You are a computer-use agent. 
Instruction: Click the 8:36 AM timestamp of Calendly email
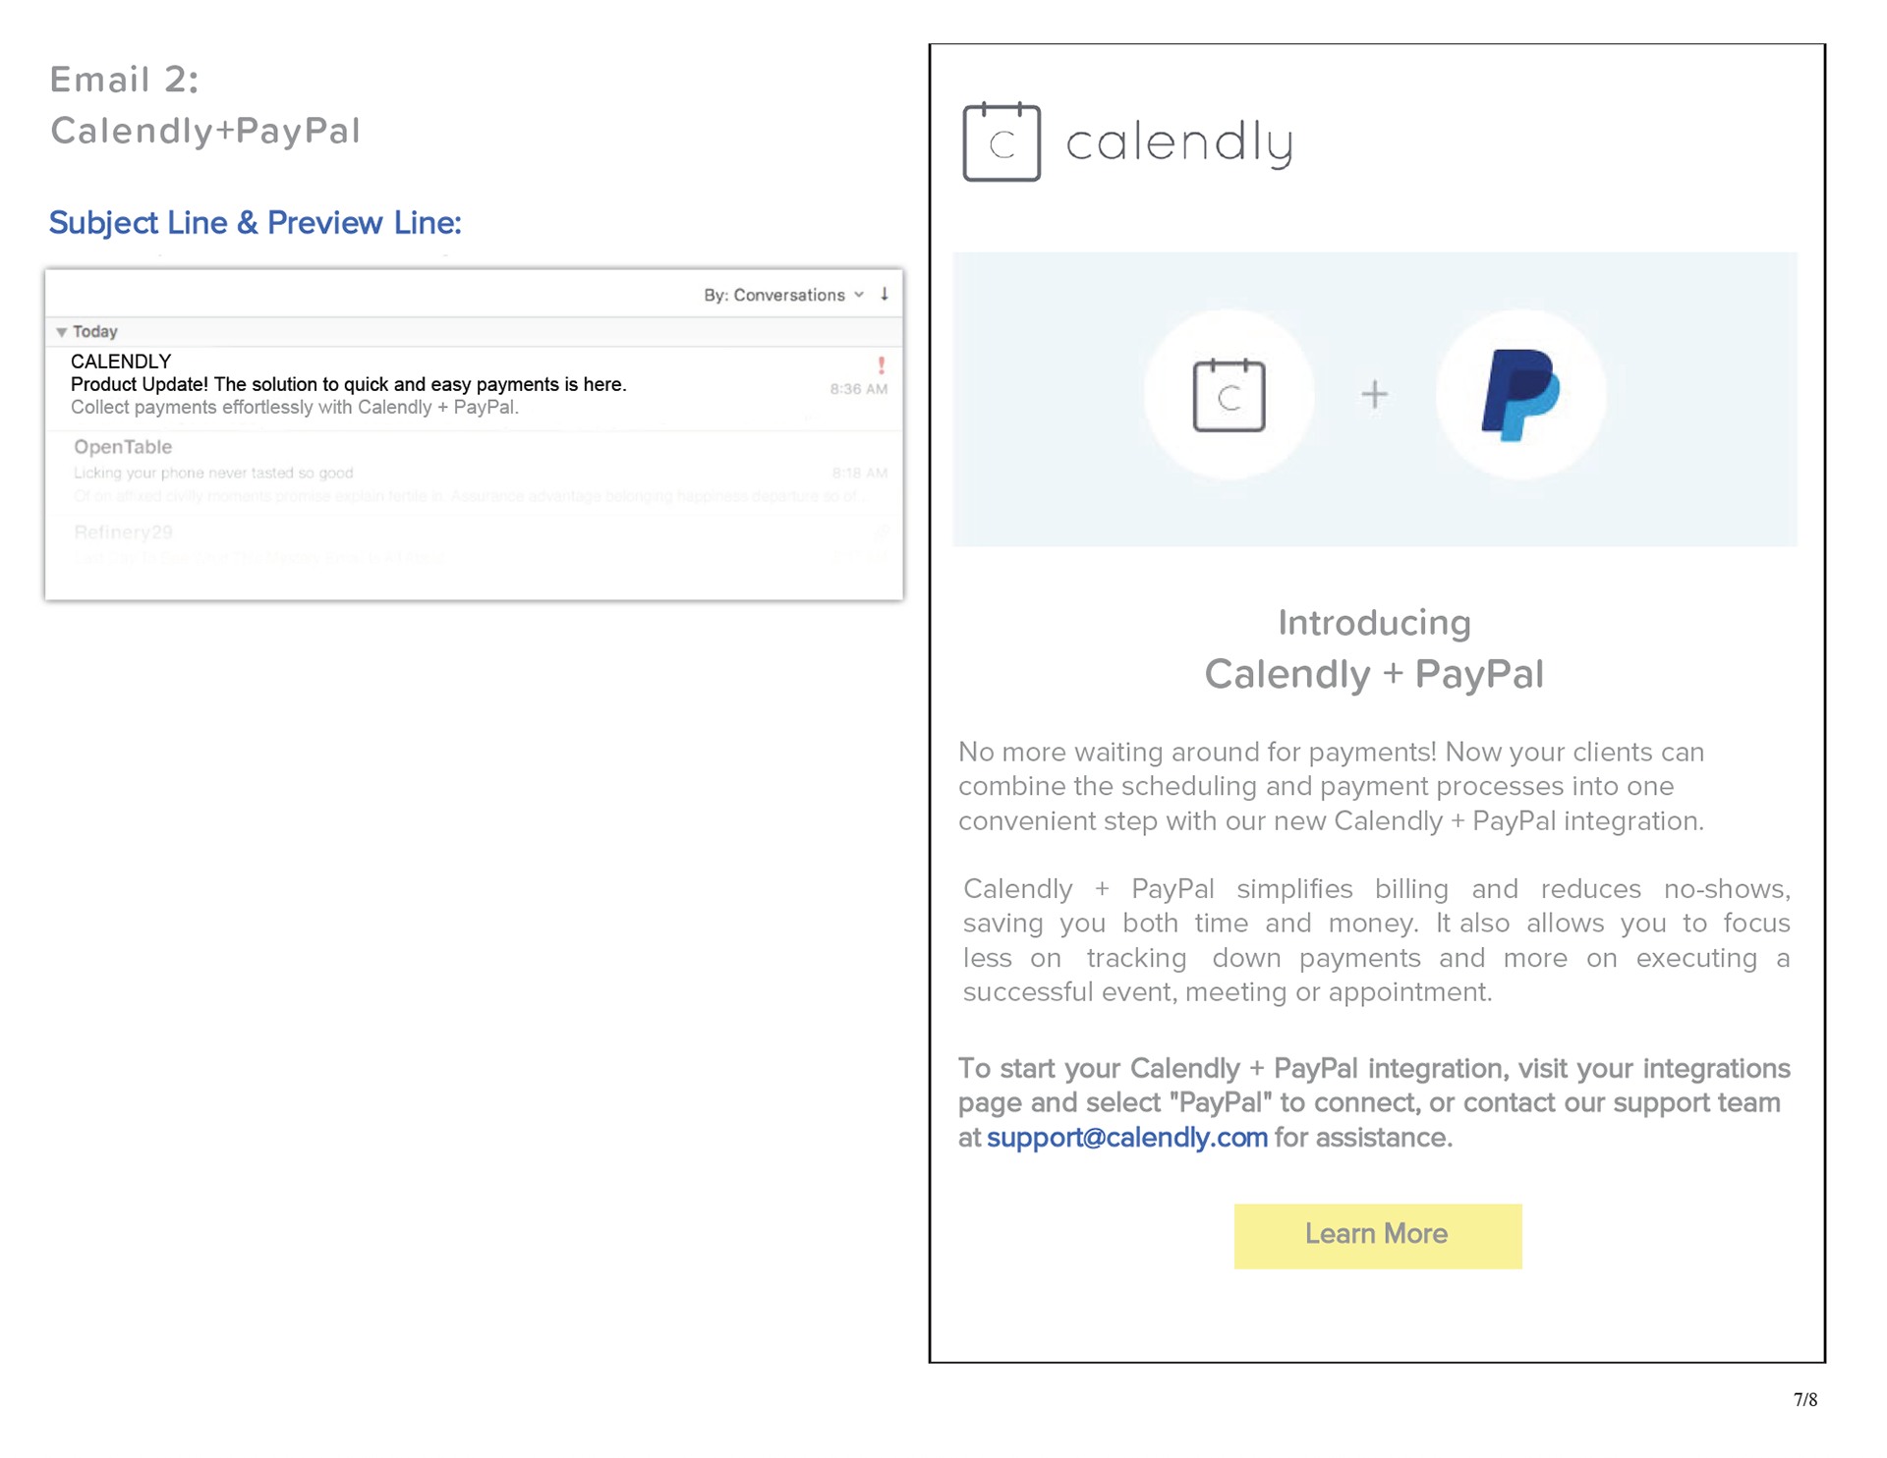point(858,389)
